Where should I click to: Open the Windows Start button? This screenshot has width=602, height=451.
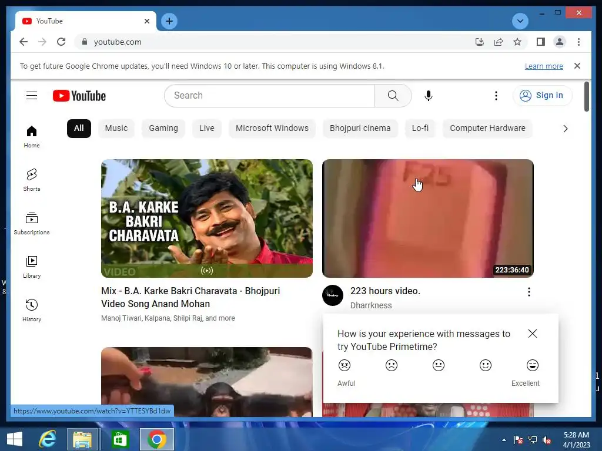pos(15,439)
